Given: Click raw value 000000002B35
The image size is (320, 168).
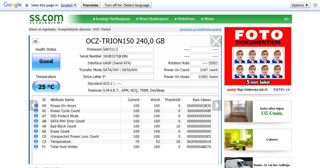Looking at the screenshot, I should [199, 106].
